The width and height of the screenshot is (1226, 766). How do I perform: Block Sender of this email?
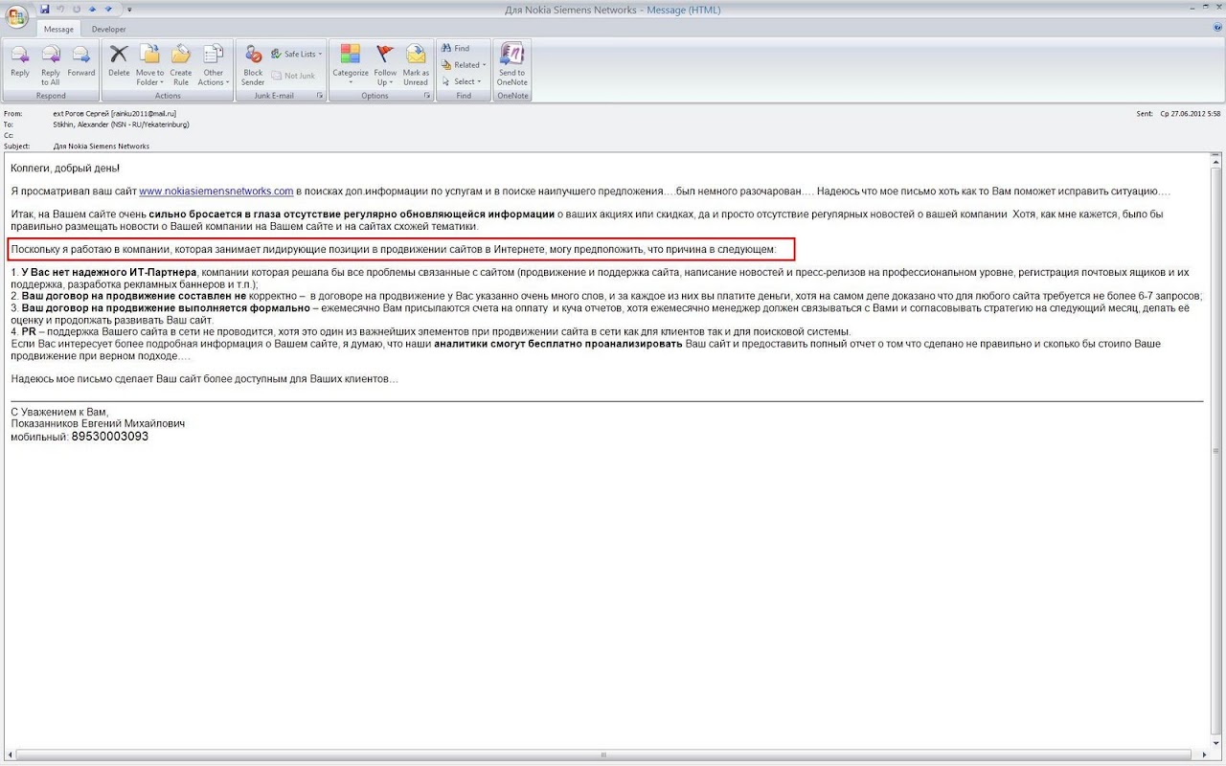(x=253, y=65)
